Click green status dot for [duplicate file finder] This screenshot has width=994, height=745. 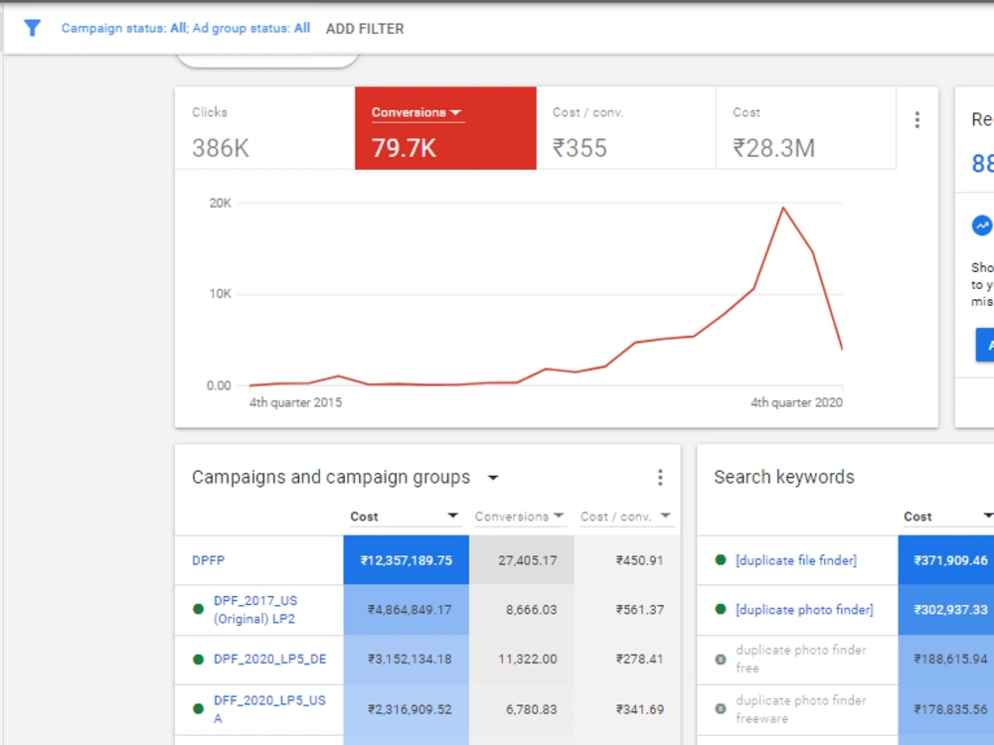(720, 560)
